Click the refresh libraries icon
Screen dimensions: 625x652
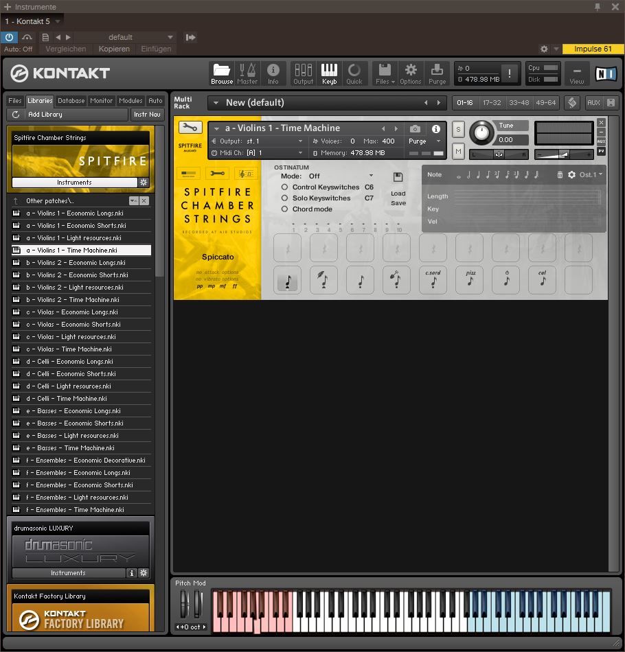coord(16,115)
